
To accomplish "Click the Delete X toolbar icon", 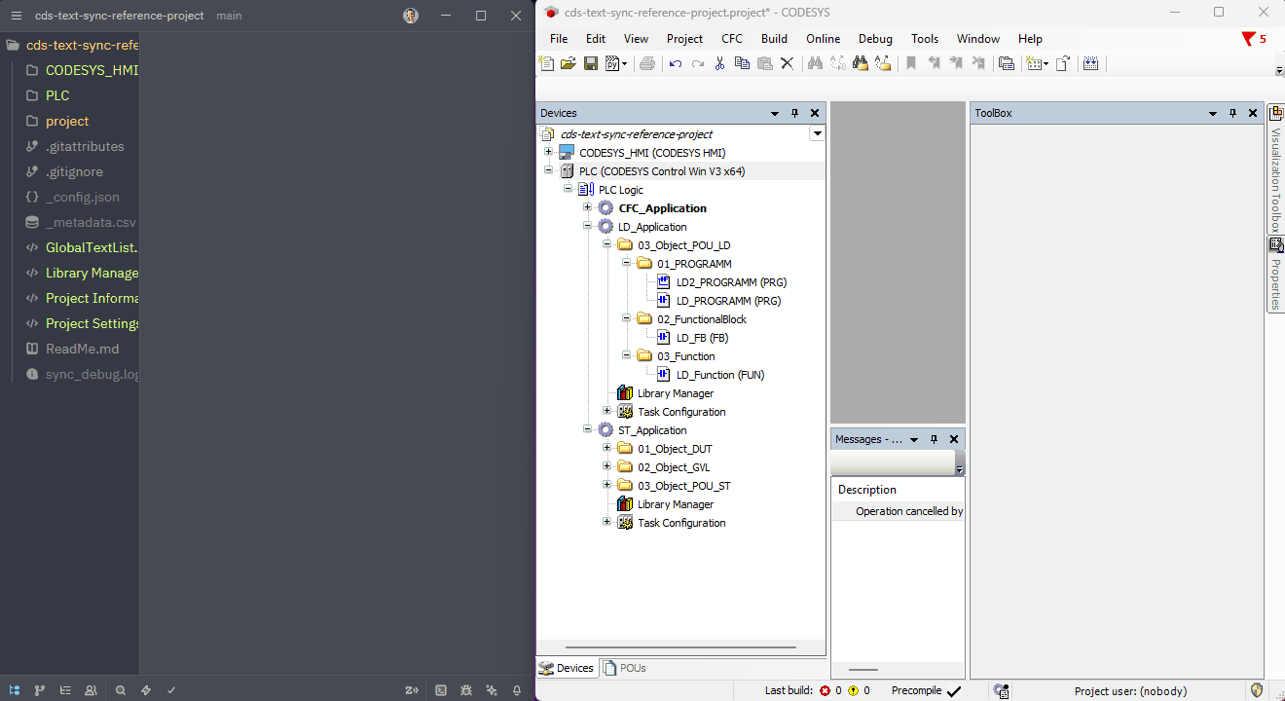I will [788, 63].
